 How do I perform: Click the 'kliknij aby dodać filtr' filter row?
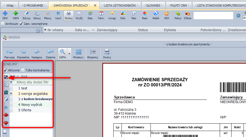coord(33,82)
